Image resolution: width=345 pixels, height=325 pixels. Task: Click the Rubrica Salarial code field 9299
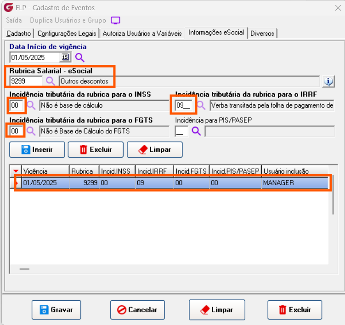[26, 81]
